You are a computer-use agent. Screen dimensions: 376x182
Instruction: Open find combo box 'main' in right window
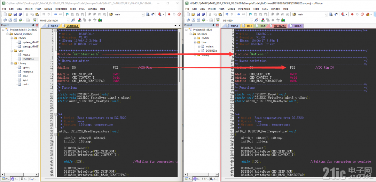pyautogui.click(x=326, y=14)
